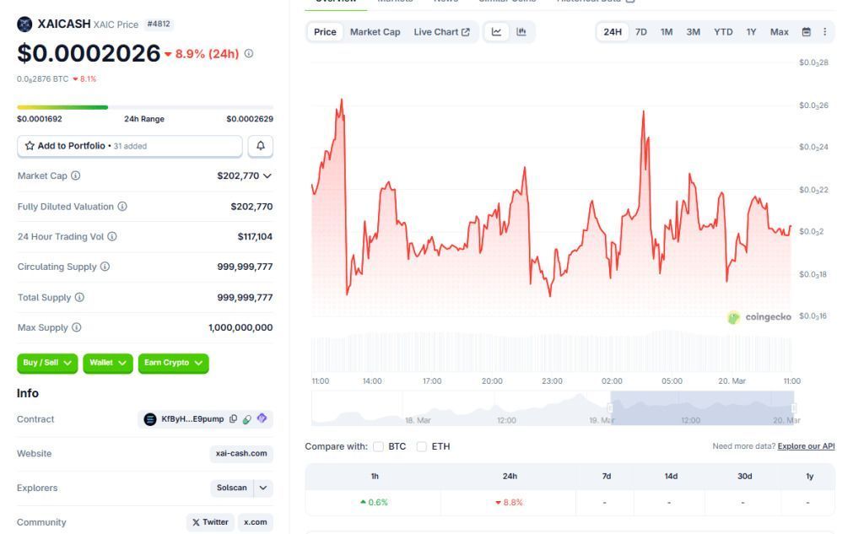Click the Market Cap info icon
Viewport: 864px width, 534px height.
tap(76, 176)
